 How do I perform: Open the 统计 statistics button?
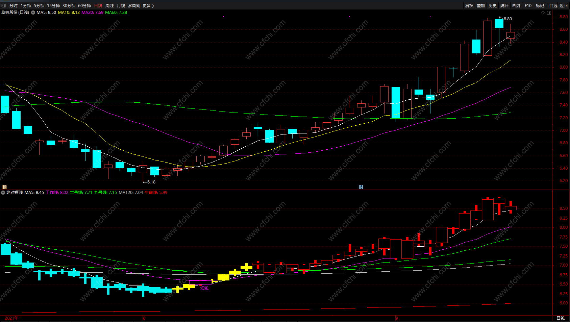pyautogui.click(x=504, y=6)
